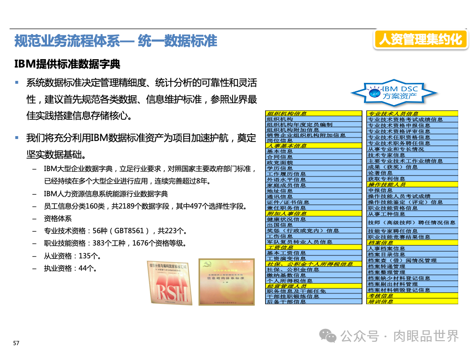This screenshot has height=355, width=474.
Task: Click the row 家庭成员信息
Action: [314, 185]
